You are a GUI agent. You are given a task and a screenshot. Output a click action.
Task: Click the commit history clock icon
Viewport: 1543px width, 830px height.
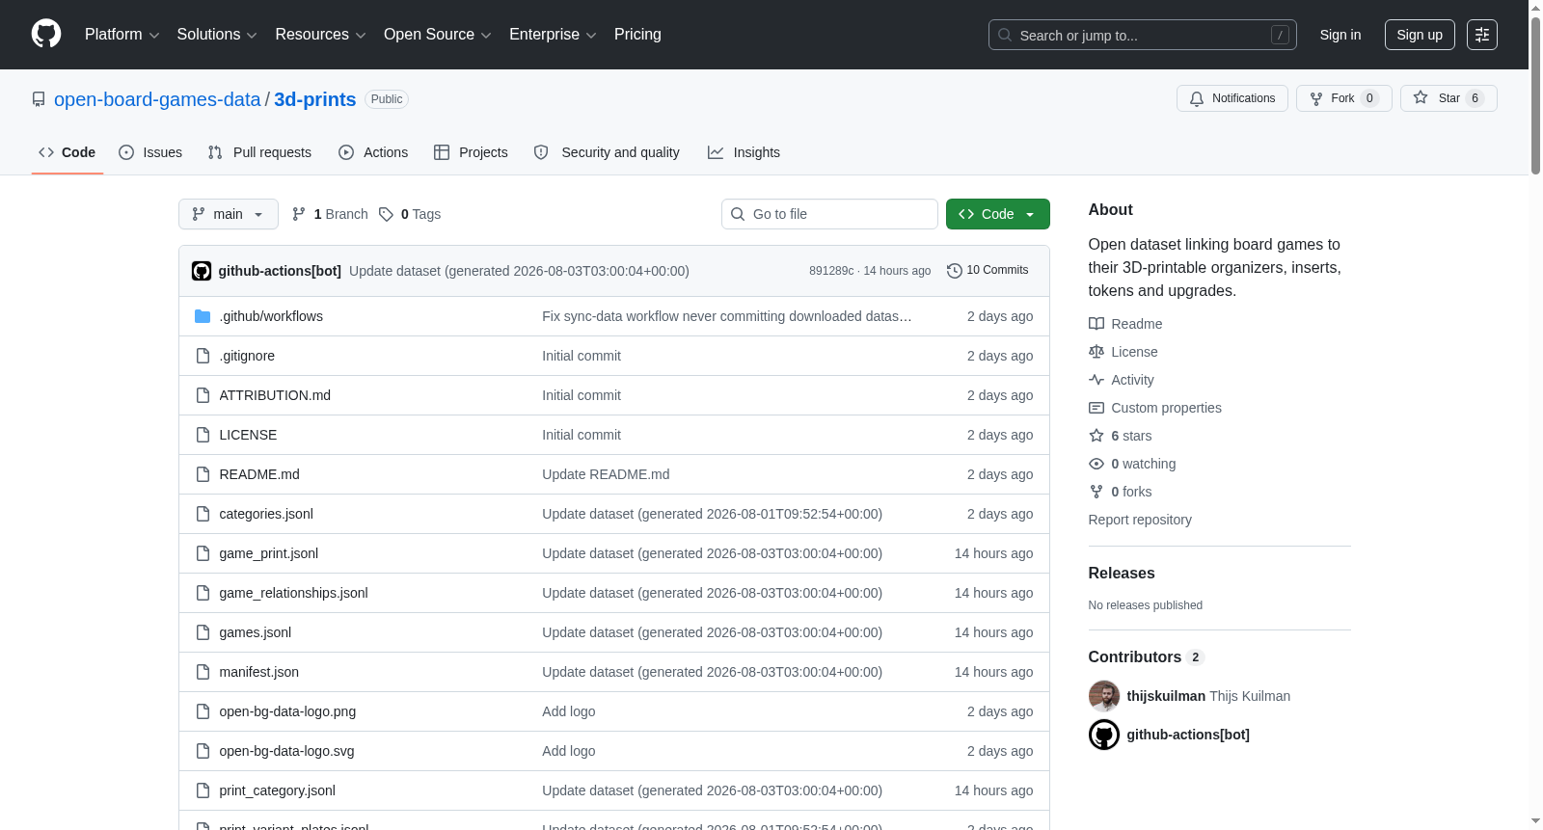pos(955,271)
